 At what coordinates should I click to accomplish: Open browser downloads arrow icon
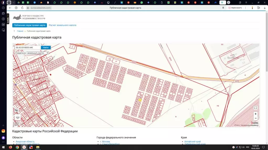tap(265, 8)
